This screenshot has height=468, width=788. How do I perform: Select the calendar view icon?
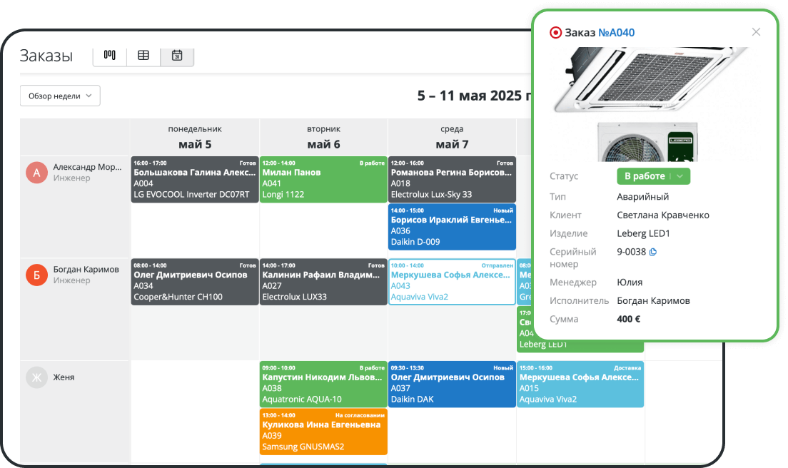(x=177, y=56)
